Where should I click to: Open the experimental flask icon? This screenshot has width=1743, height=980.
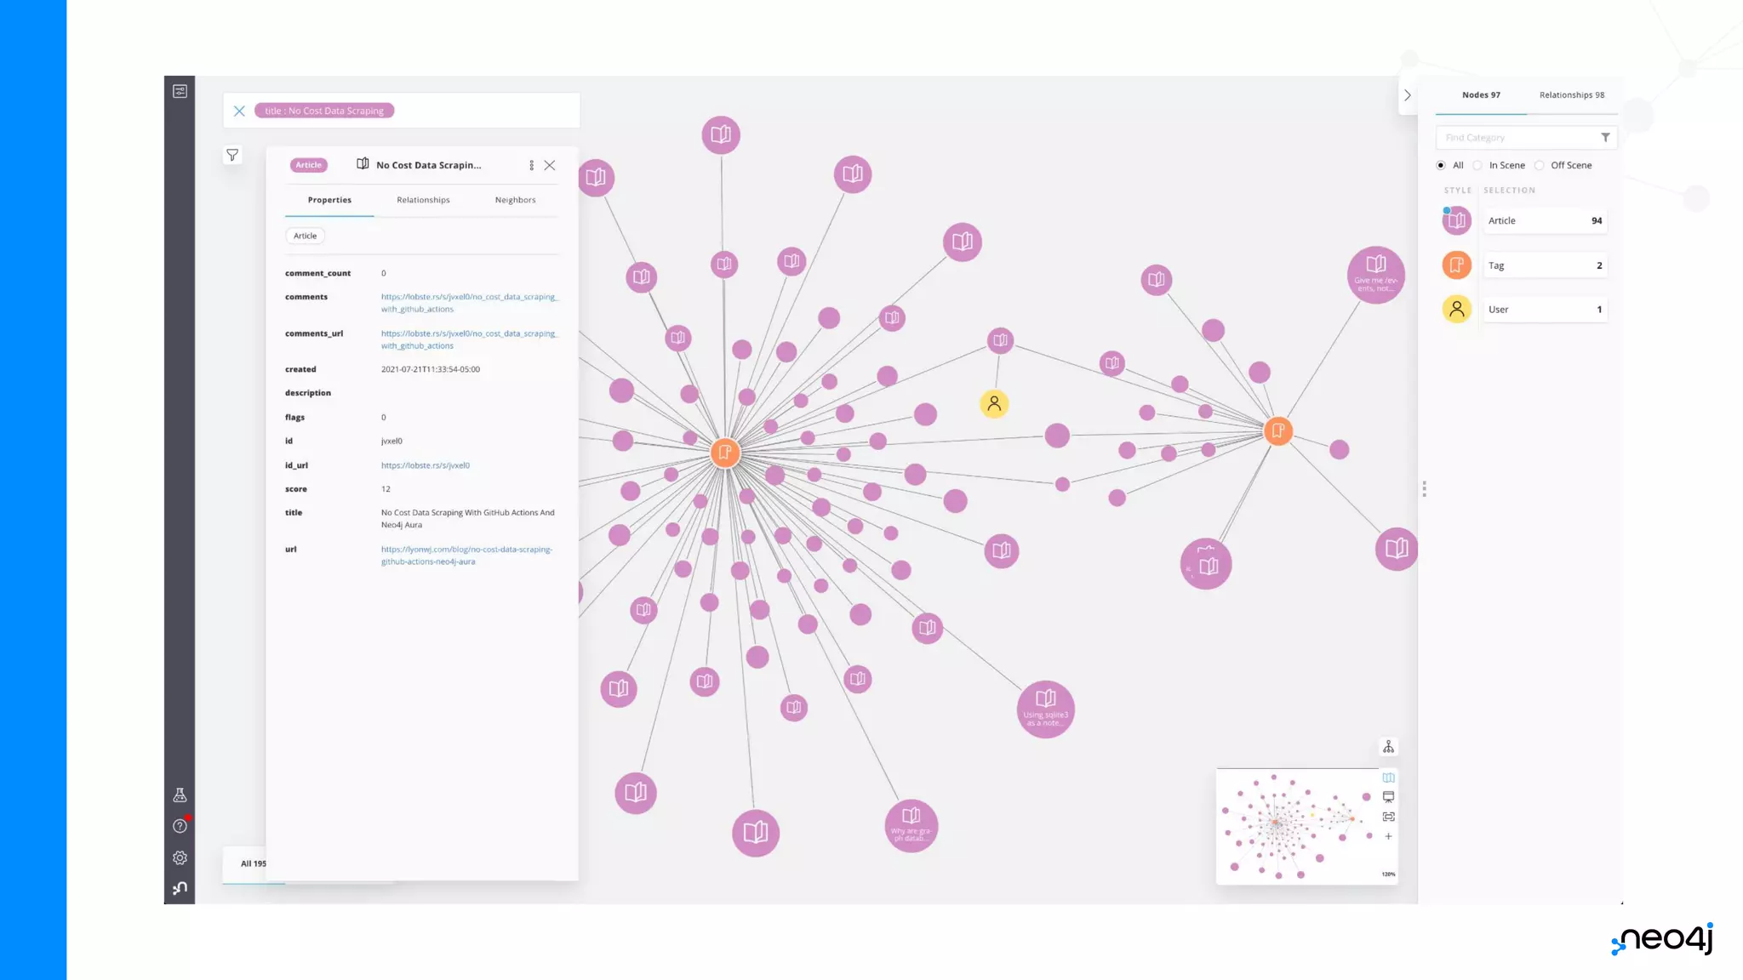tap(180, 795)
